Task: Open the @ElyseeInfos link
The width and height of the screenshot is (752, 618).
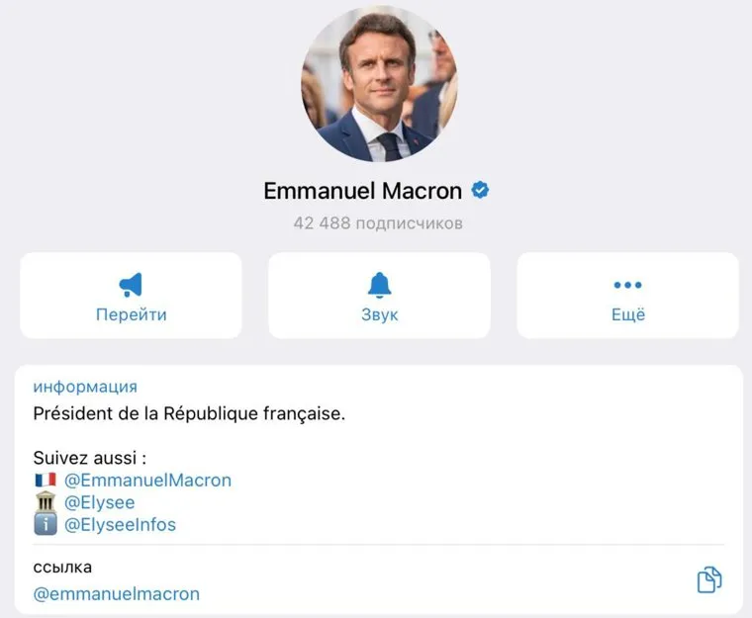Action: pos(120,525)
